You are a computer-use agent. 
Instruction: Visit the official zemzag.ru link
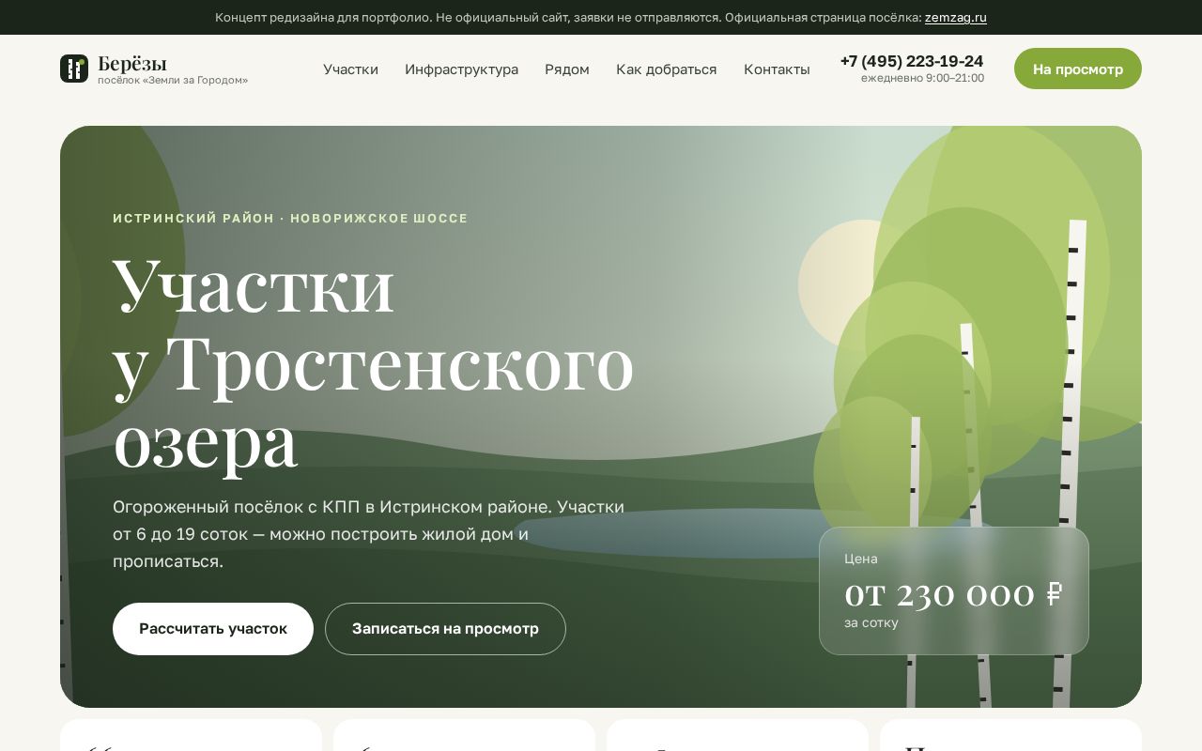click(956, 17)
